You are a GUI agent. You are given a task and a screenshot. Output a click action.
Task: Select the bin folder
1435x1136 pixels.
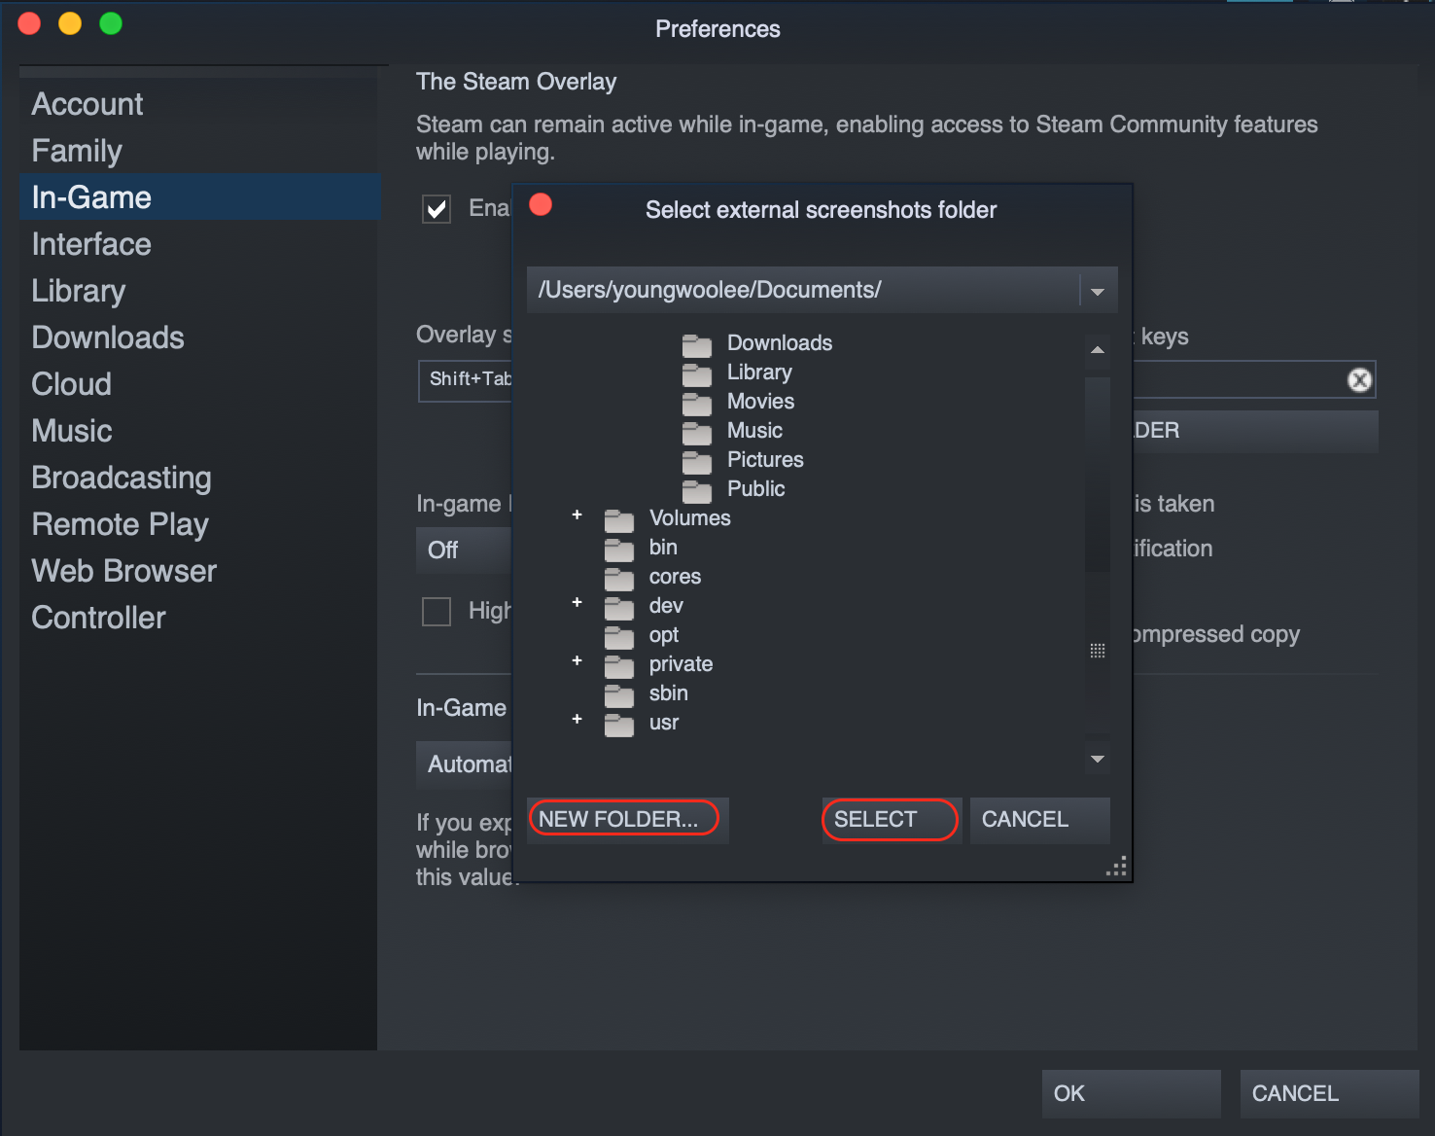point(663,548)
